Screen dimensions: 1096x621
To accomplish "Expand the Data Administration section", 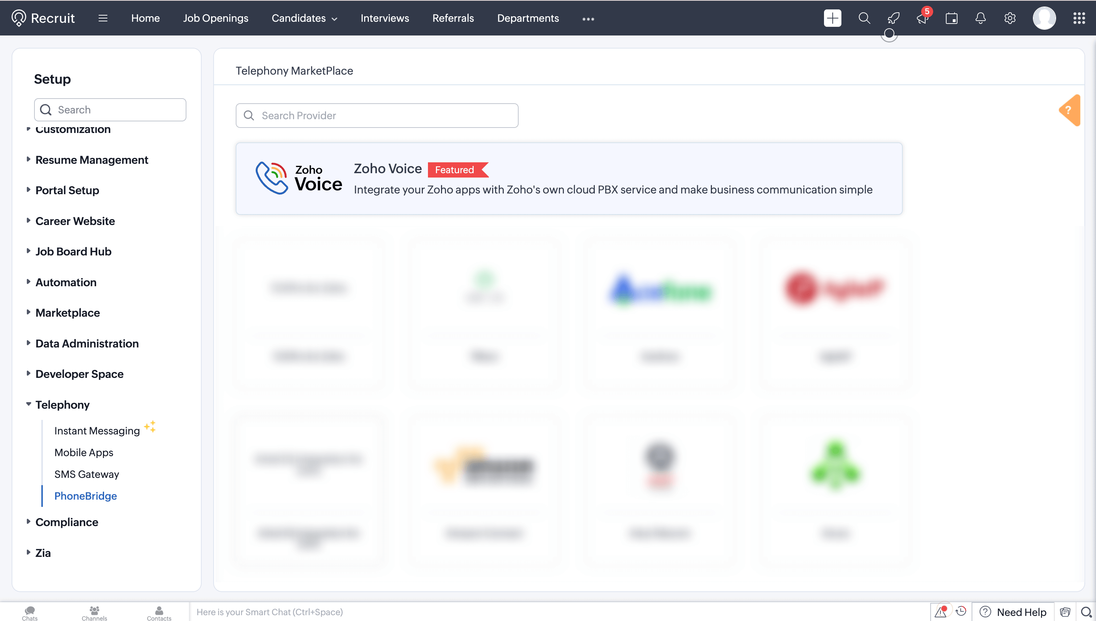I will pyautogui.click(x=87, y=343).
